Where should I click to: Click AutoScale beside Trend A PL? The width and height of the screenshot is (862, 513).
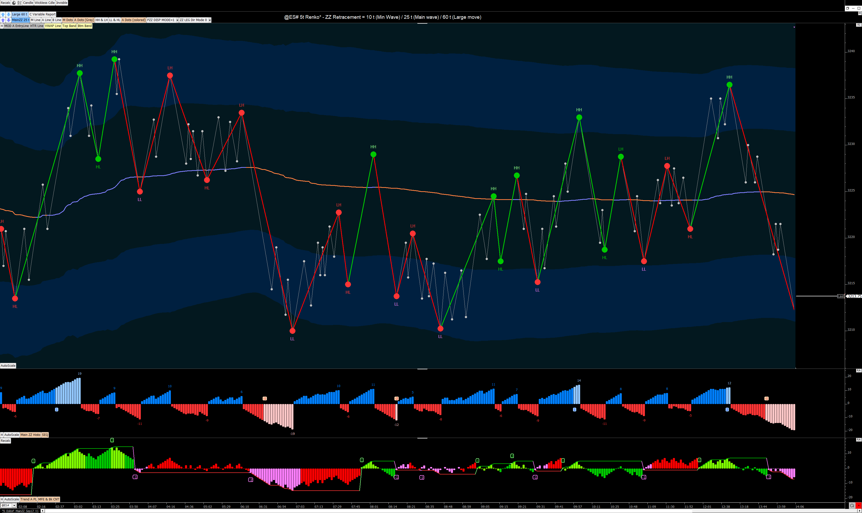point(12,499)
